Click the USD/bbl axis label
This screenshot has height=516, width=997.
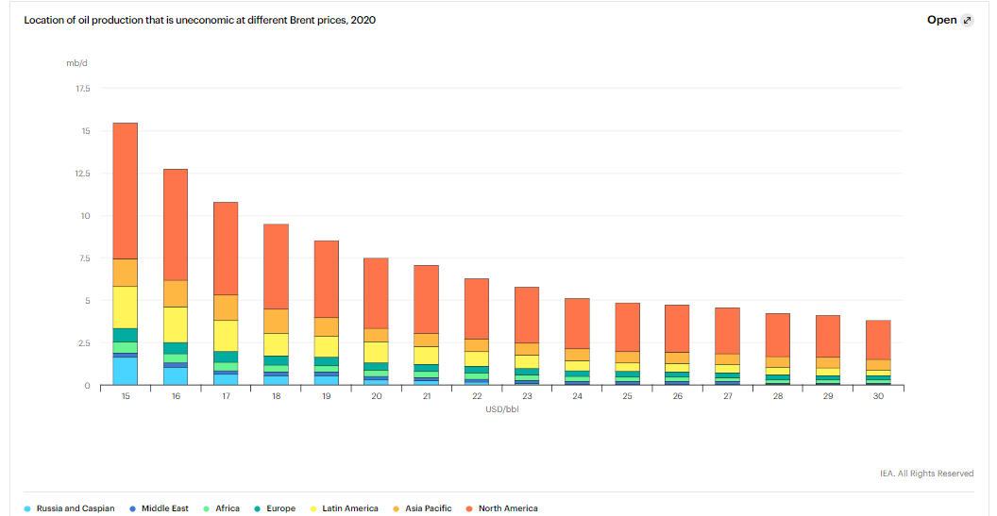[502, 409]
